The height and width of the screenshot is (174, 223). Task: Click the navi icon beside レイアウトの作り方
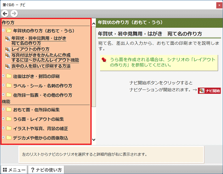point(8,49)
